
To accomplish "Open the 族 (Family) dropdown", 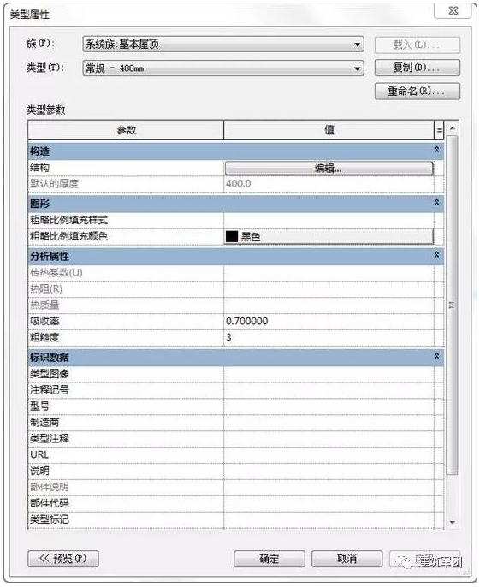I will coord(223,44).
